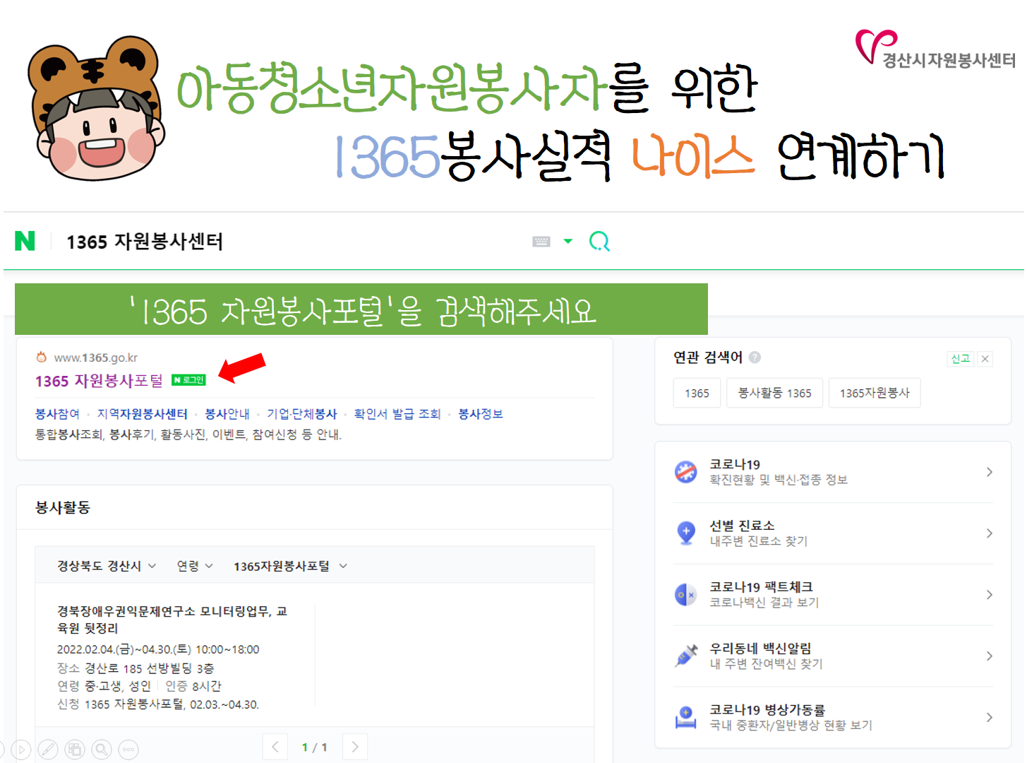The height and width of the screenshot is (763, 1027).
Task: Expand the 1365자원봉사포털 source dropdown
Action: (290, 566)
